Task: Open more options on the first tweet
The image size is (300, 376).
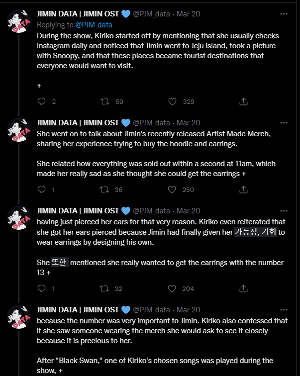Action: [x=284, y=14]
